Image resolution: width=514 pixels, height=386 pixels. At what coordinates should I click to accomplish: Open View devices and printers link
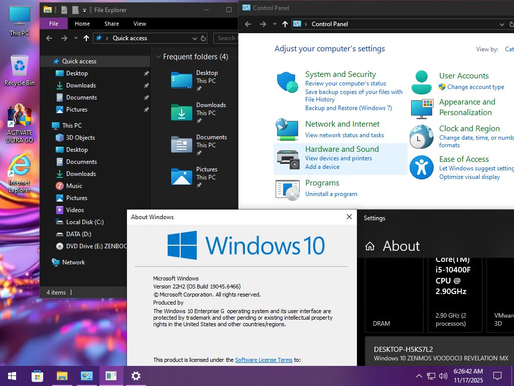[x=339, y=158]
